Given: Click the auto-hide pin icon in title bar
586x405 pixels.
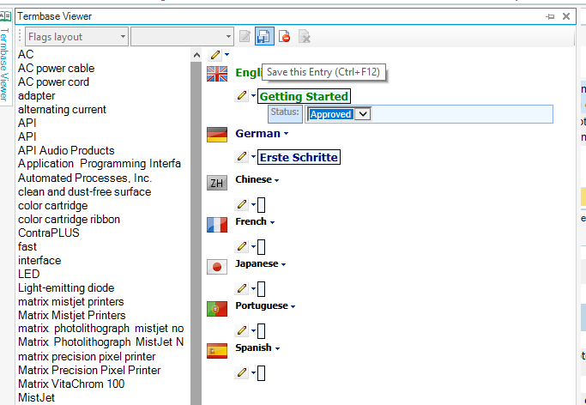Looking at the screenshot, I should click(550, 16).
